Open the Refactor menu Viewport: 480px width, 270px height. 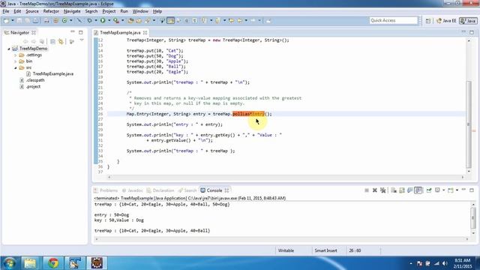pyautogui.click(x=51, y=11)
